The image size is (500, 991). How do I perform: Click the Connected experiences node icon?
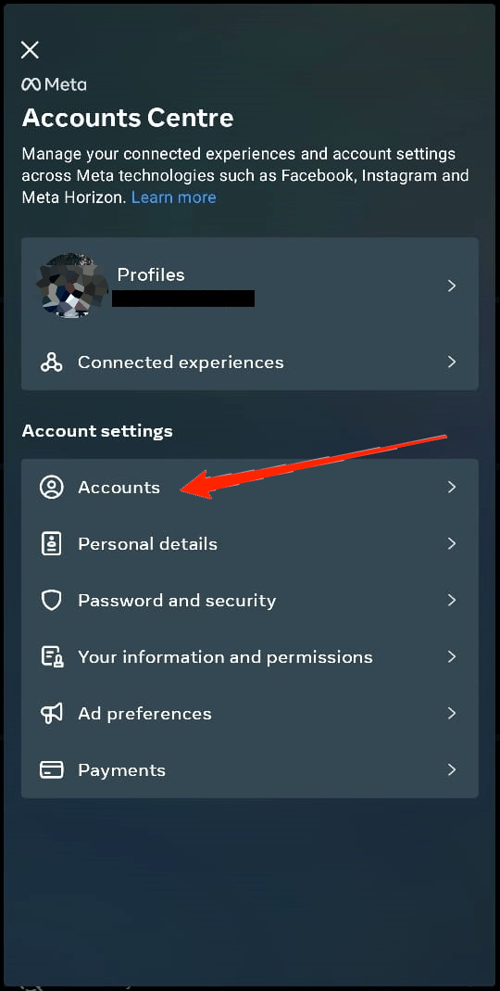click(x=51, y=362)
